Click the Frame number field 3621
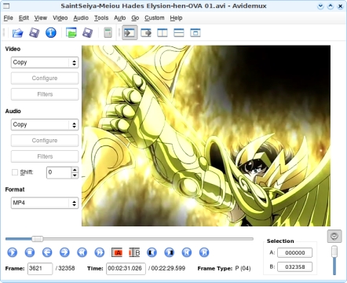The image size is (347, 283). coord(40,269)
